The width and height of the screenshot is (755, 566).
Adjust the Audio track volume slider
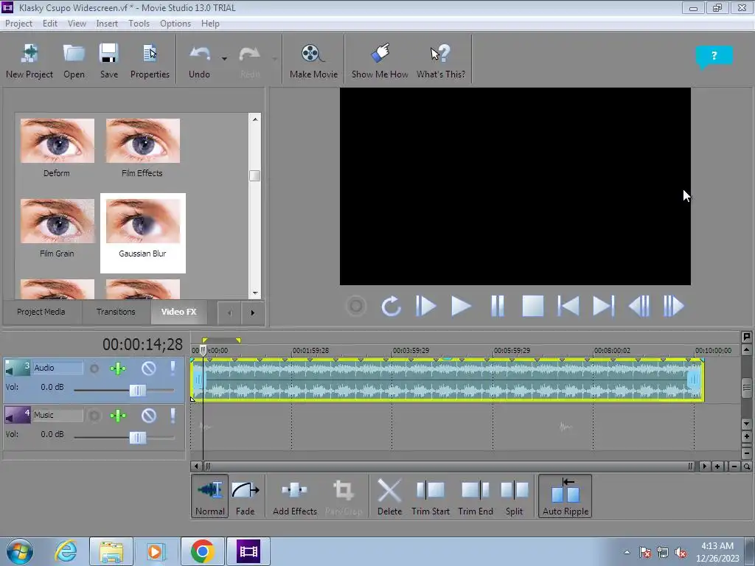pos(138,391)
